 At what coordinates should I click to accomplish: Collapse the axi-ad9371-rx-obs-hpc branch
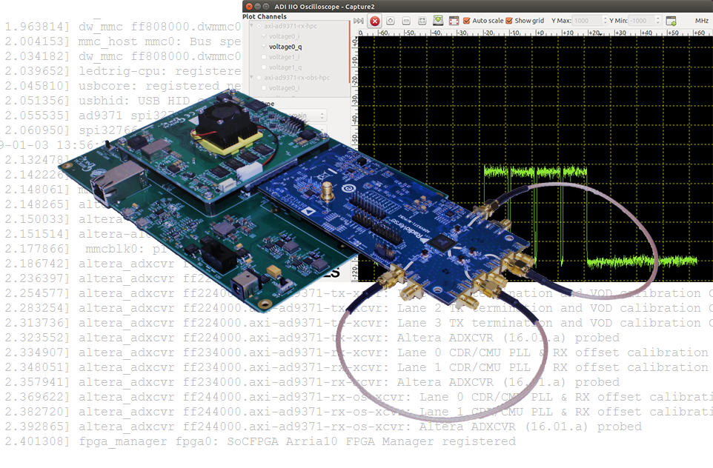[x=252, y=77]
